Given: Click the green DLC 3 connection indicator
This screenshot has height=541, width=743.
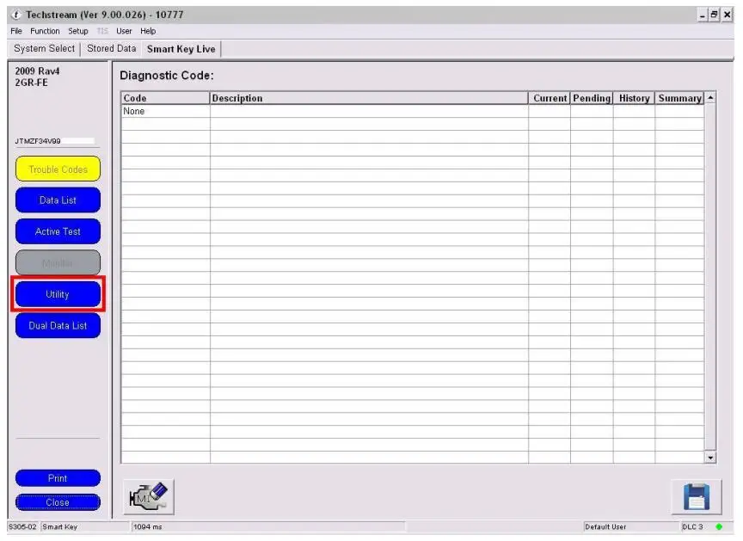Looking at the screenshot, I should click(719, 526).
